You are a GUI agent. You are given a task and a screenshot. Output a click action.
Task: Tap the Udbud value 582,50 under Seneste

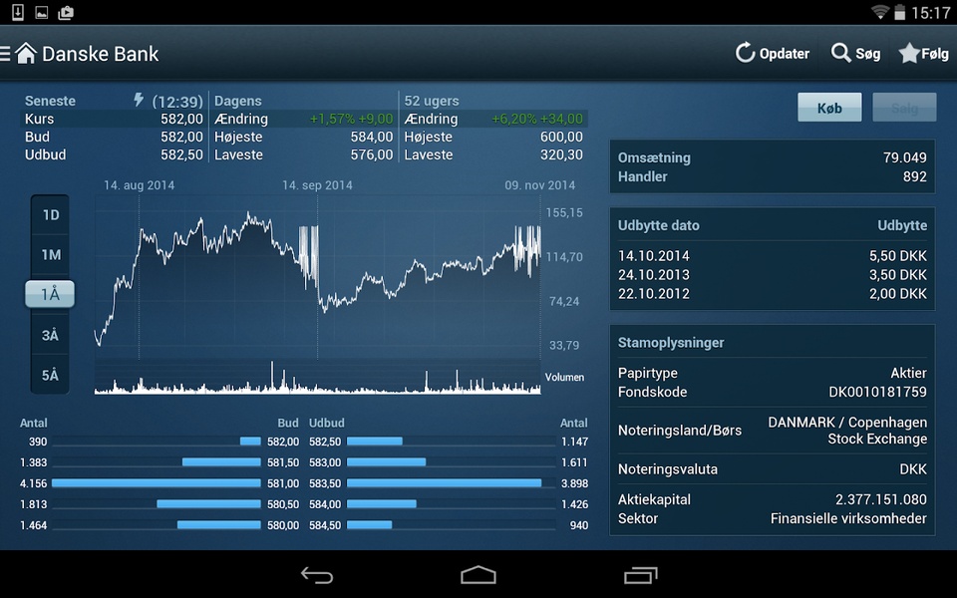pyautogui.click(x=181, y=154)
